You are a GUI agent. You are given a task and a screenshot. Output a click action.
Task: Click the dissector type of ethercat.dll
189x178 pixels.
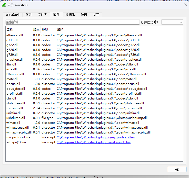[48, 35]
